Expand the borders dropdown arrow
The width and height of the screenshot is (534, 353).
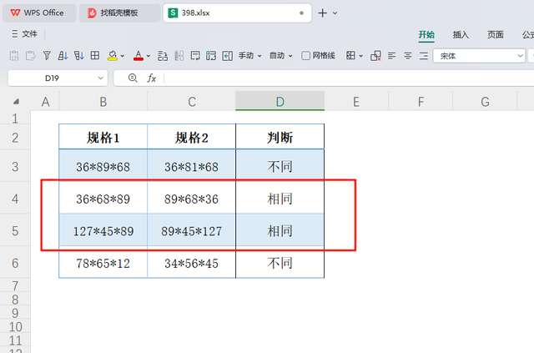pos(361,56)
